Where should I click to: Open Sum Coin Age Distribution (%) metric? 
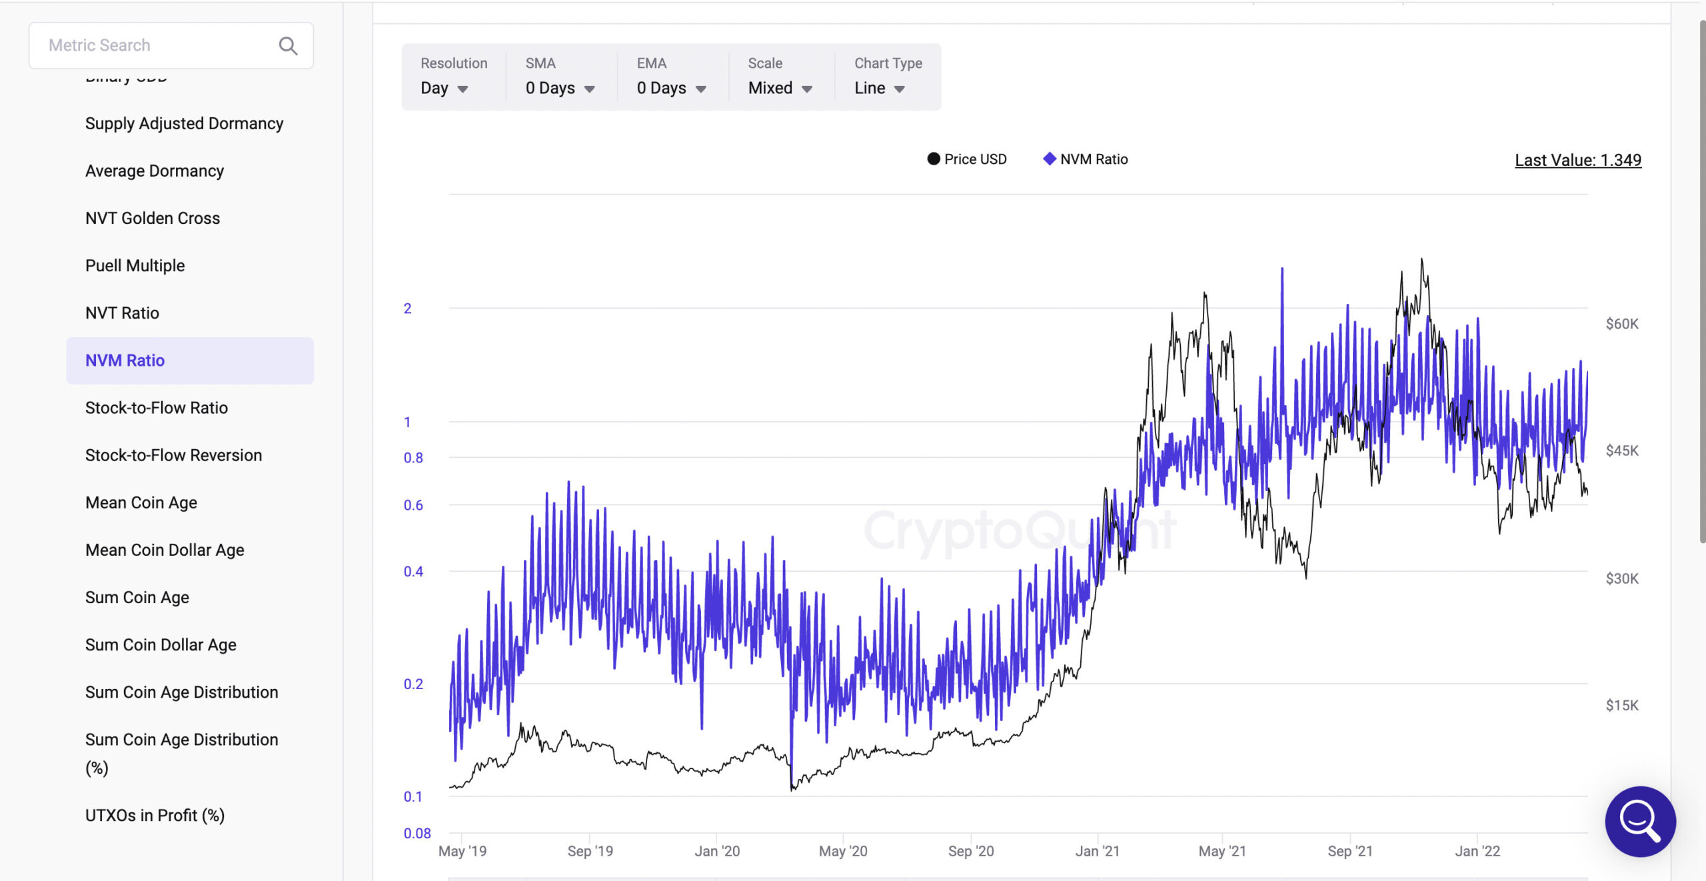point(182,754)
